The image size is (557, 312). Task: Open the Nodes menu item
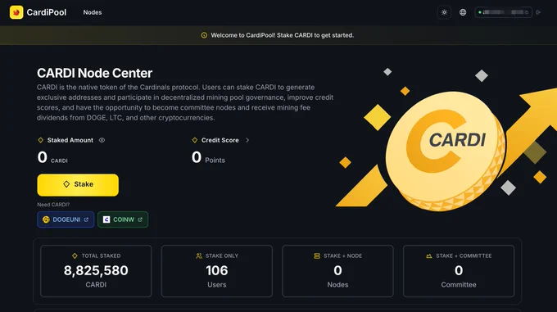pyautogui.click(x=93, y=12)
